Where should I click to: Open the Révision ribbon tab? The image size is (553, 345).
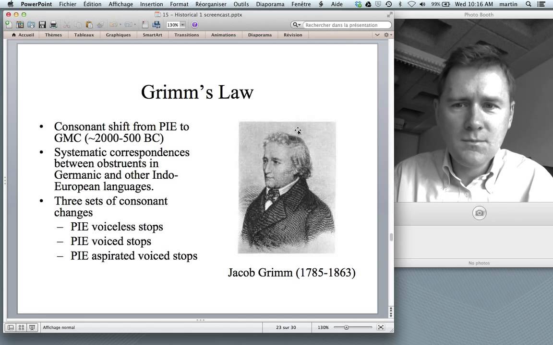[293, 35]
